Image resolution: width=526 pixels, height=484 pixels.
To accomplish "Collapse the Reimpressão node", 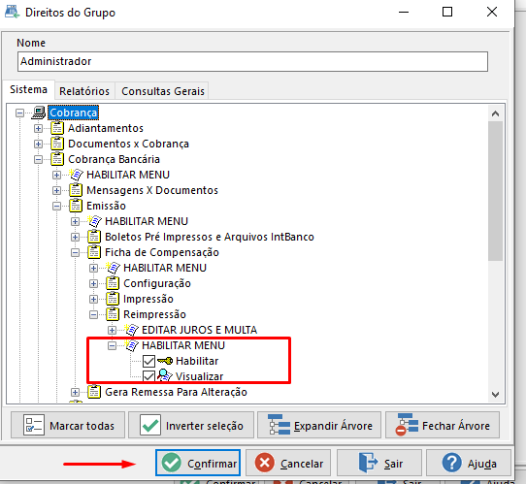I will point(93,314).
